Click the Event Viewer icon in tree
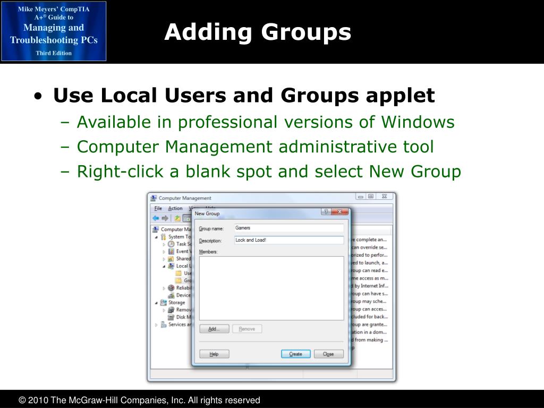544x408 pixels. [171, 251]
